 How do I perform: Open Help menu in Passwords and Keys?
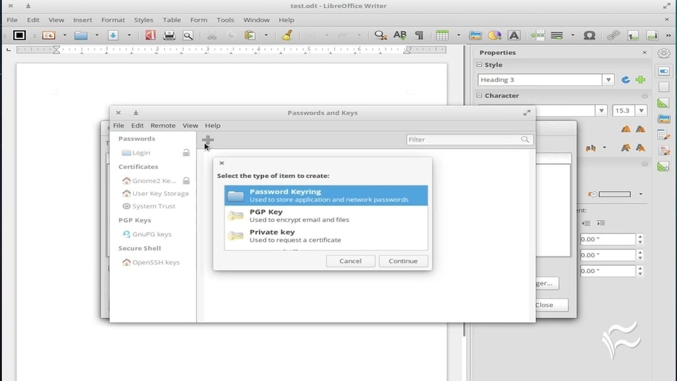coord(212,125)
